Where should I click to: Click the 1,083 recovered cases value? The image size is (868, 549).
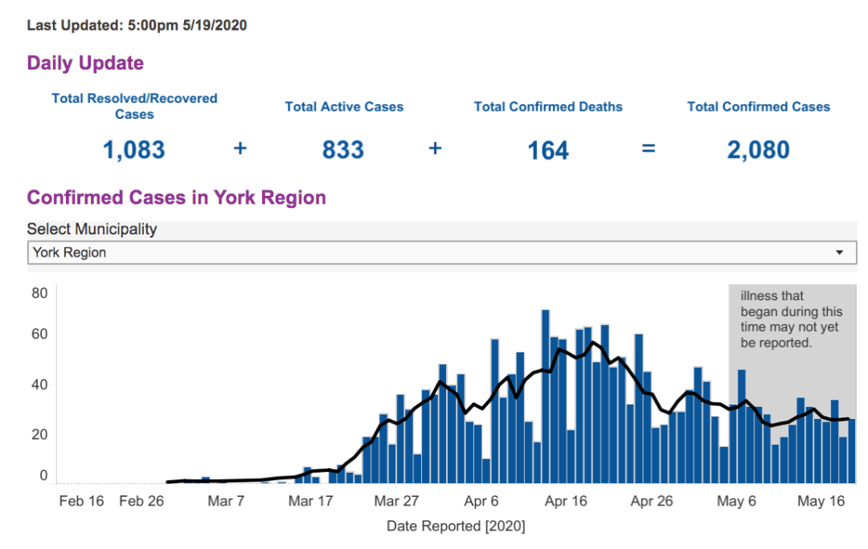(134, 150)
